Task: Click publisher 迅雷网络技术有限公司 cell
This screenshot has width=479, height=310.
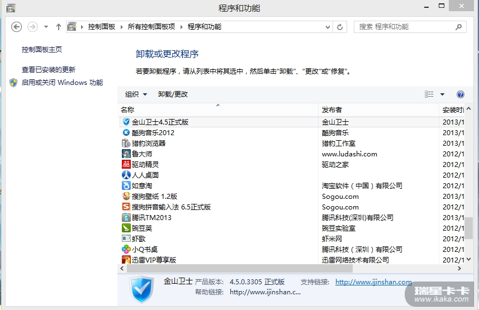Action: pos(355,260)
